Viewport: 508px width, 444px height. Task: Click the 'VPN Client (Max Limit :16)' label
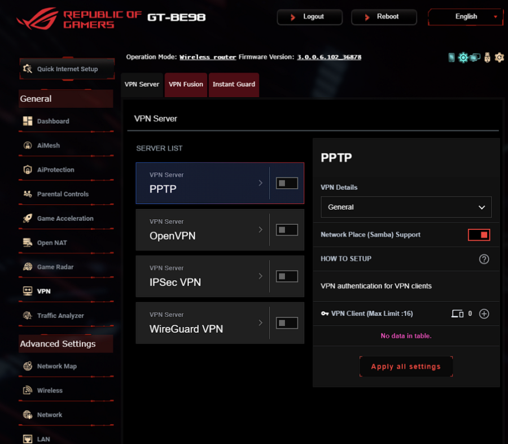[372, 314]
